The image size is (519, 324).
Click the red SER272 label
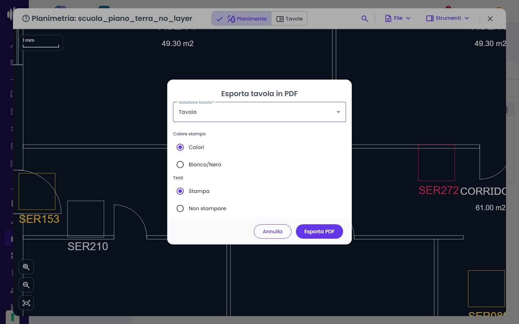[439, 190]
